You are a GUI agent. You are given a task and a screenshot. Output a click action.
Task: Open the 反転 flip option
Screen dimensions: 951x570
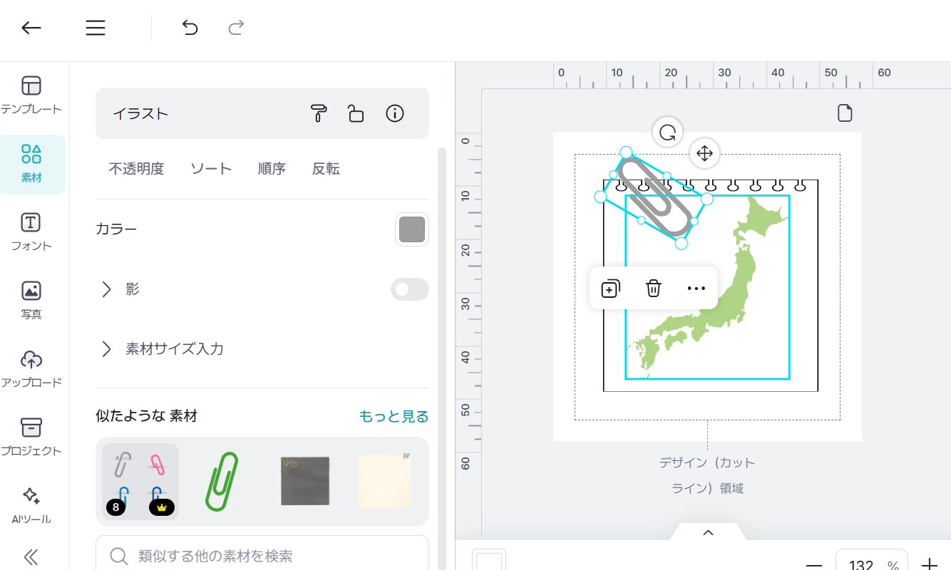[326, 169]
